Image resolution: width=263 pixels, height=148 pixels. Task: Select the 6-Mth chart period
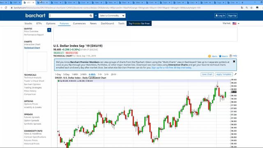[92, 74]
